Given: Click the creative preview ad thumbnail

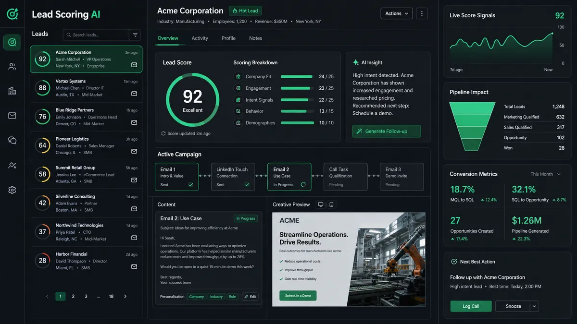Looking at the screenshot, I should 349,259.
